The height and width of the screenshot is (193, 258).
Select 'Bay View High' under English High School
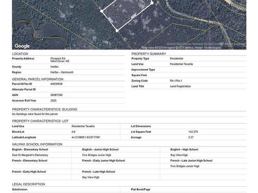[x=179, y=155]
